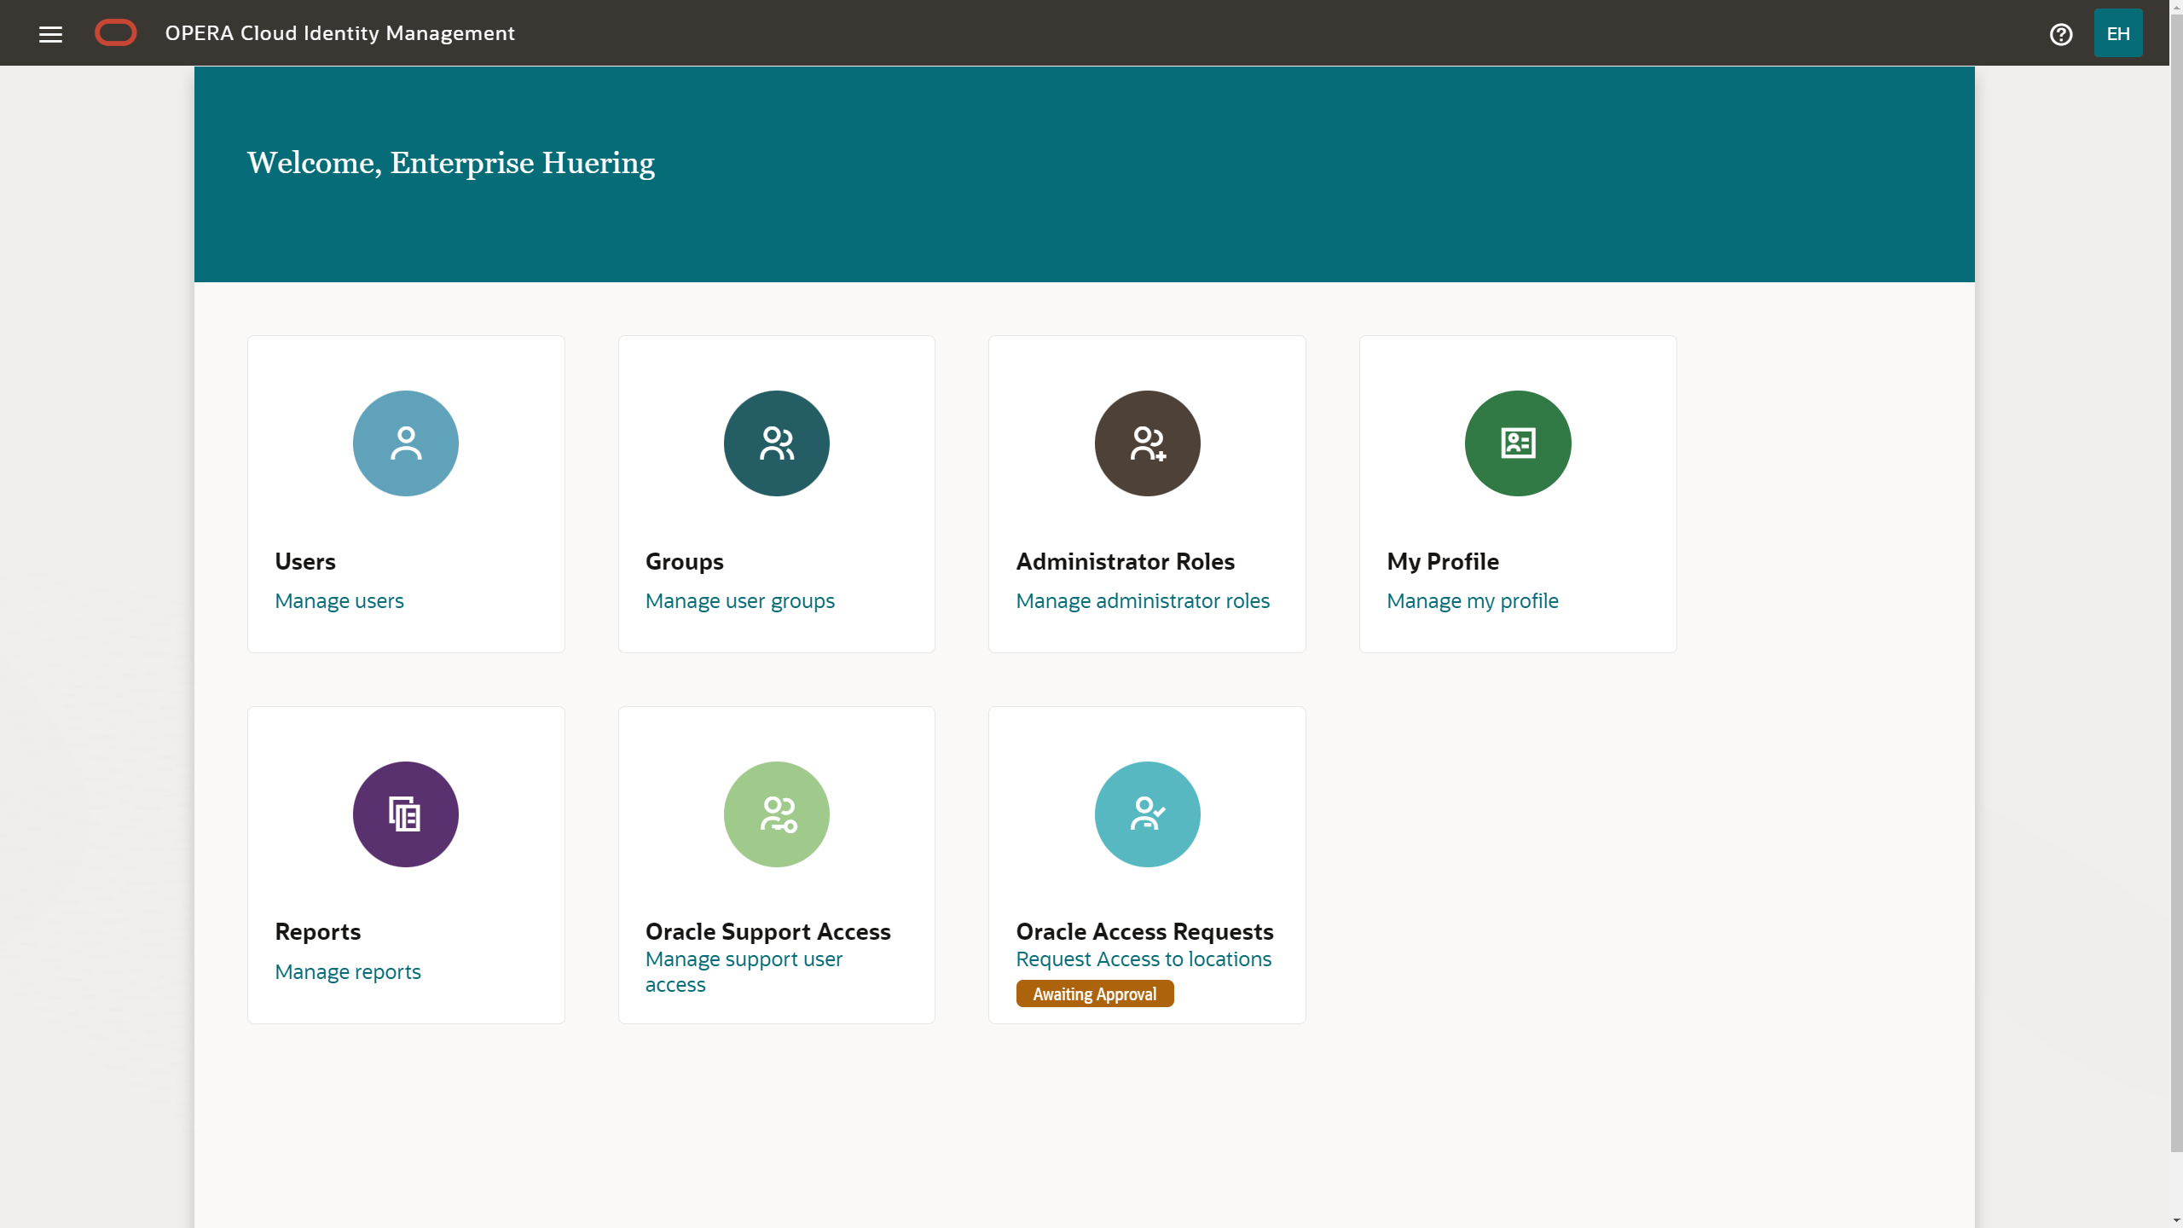Screen dimensions: 2183x1228
Task: Click the Oracle Access Requests card icon
Action: coord(1146,814)
